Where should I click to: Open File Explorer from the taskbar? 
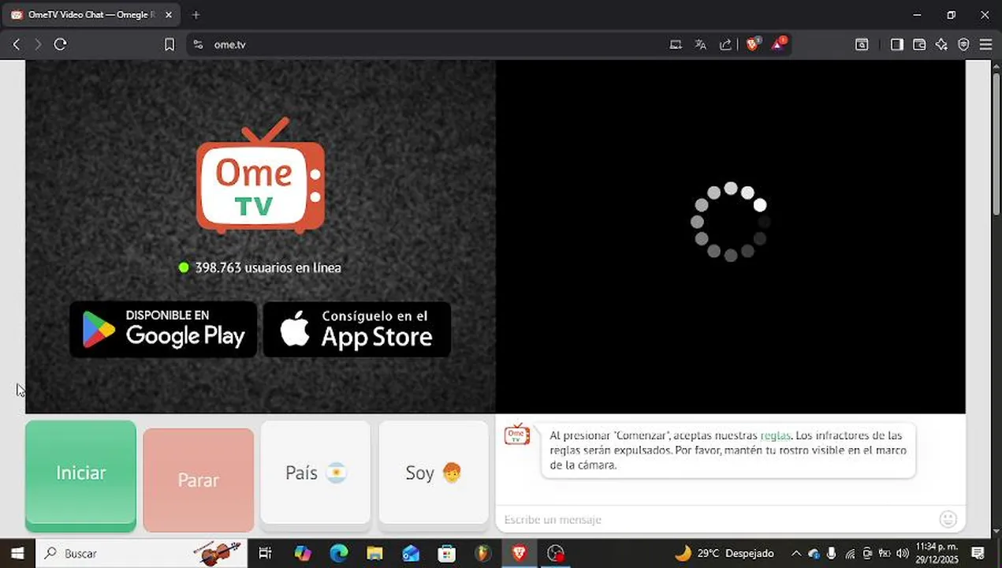374,553
